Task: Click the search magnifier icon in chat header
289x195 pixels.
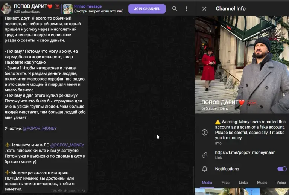Action: [175, 9]
